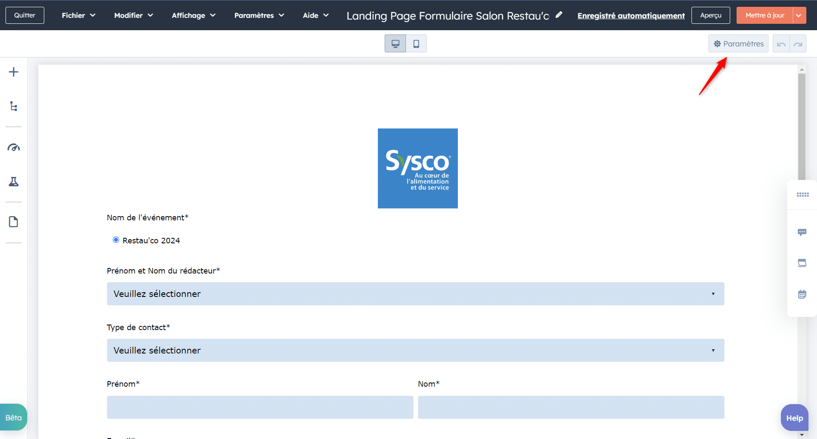Screen dimensions: 817x439
Task: Click the vertical scrollbar thumb
Action: tap(802, 127)
